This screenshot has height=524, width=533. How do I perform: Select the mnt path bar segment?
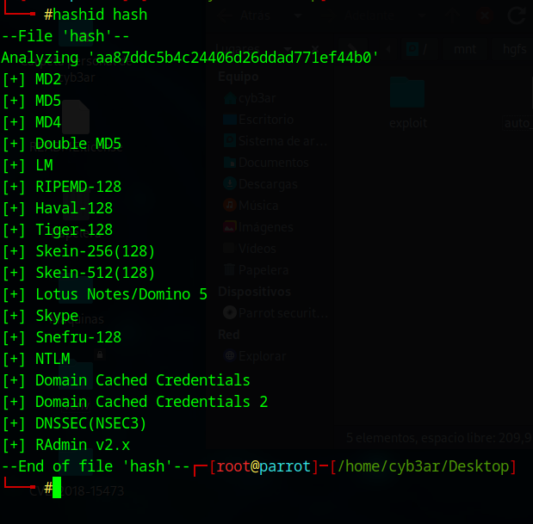click(466, 48)
